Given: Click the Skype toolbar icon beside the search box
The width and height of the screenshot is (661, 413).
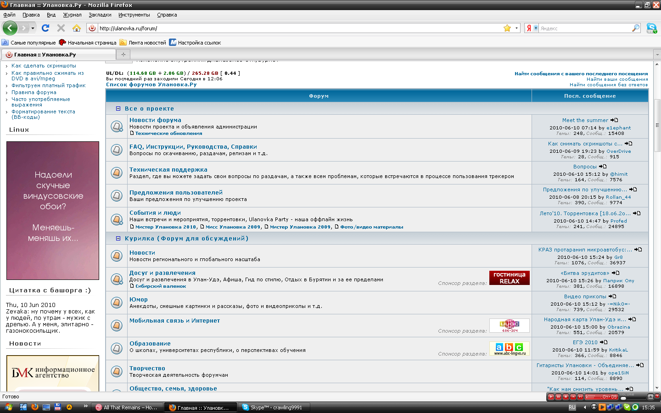Looking at the screenshot, I should point(651,28).
